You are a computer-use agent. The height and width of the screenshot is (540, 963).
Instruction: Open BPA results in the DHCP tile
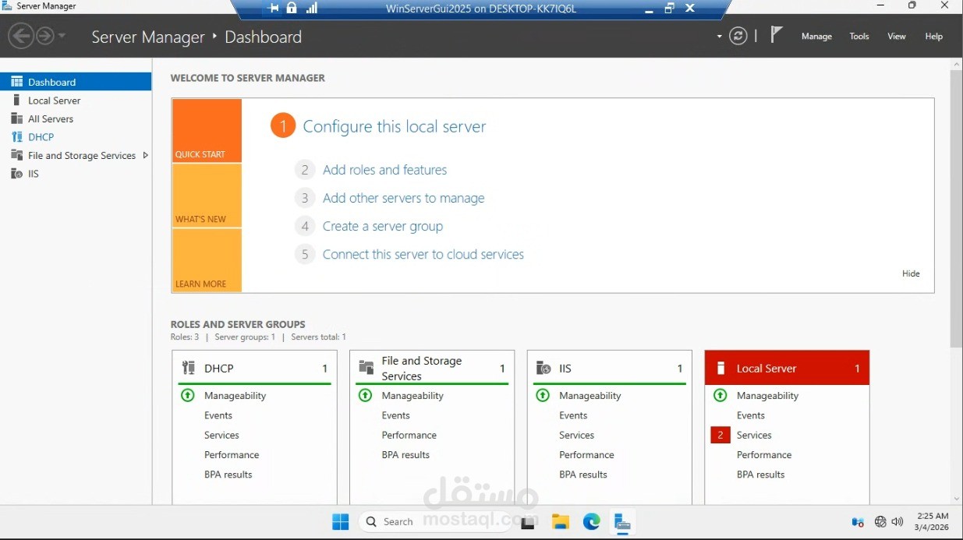click(x=228, y=475)
